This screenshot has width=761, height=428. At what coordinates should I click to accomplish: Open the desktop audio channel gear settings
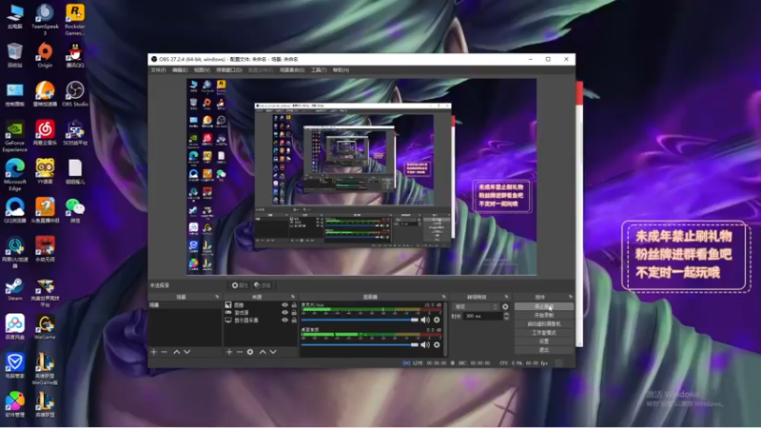pyautogui.click(x=437, y=344)
